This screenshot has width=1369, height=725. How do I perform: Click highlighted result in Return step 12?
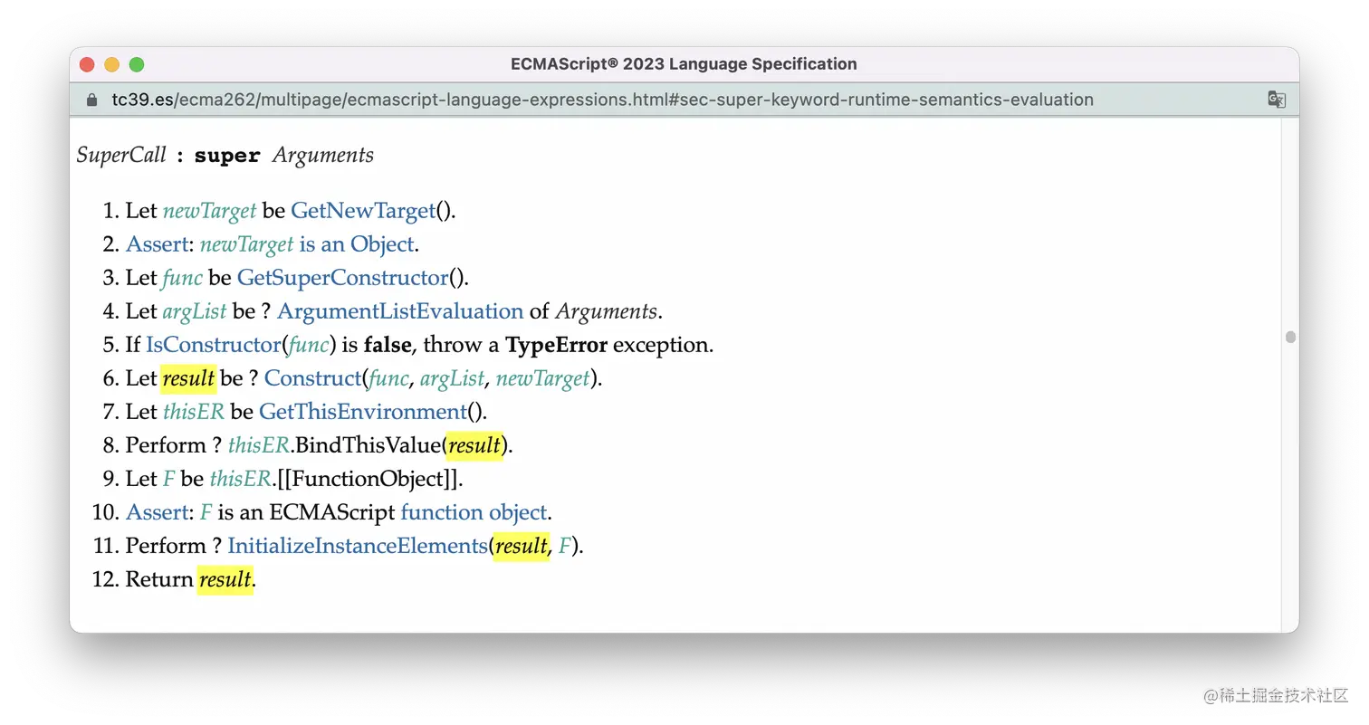[225, 579]
